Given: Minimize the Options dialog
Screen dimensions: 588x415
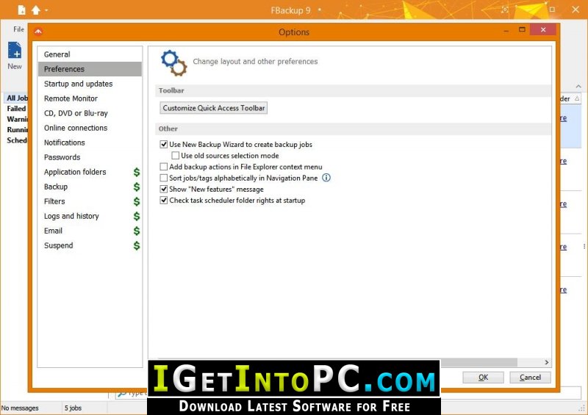Looking at the screenshot, I should point(506,31).
